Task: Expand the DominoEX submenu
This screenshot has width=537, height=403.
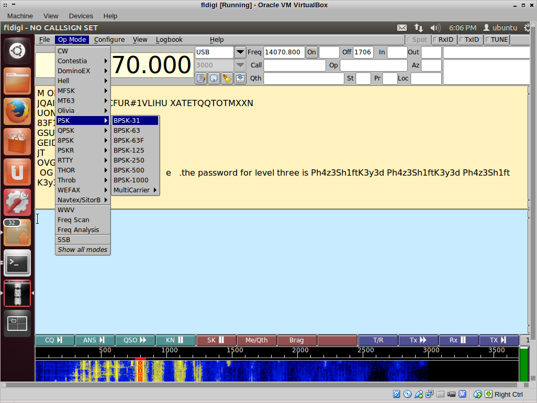Action: [83, 71]
